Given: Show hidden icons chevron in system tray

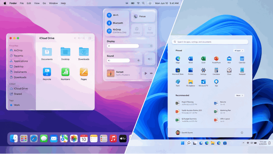Looking at the screenshot, I should (243, 143).
